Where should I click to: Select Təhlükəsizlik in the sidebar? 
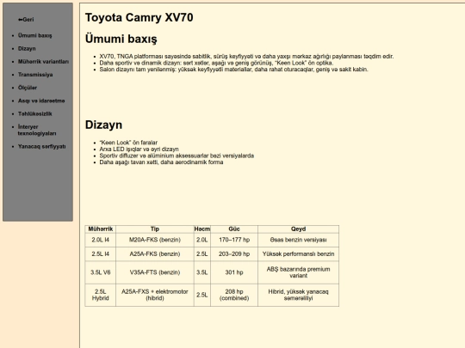pos(35,113)
